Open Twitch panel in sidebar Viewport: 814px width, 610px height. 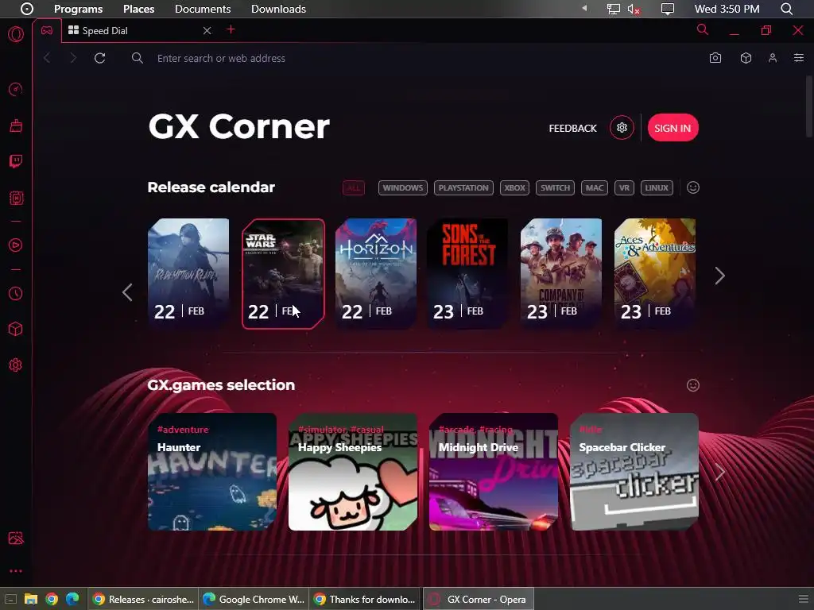[x=16, y=161]
